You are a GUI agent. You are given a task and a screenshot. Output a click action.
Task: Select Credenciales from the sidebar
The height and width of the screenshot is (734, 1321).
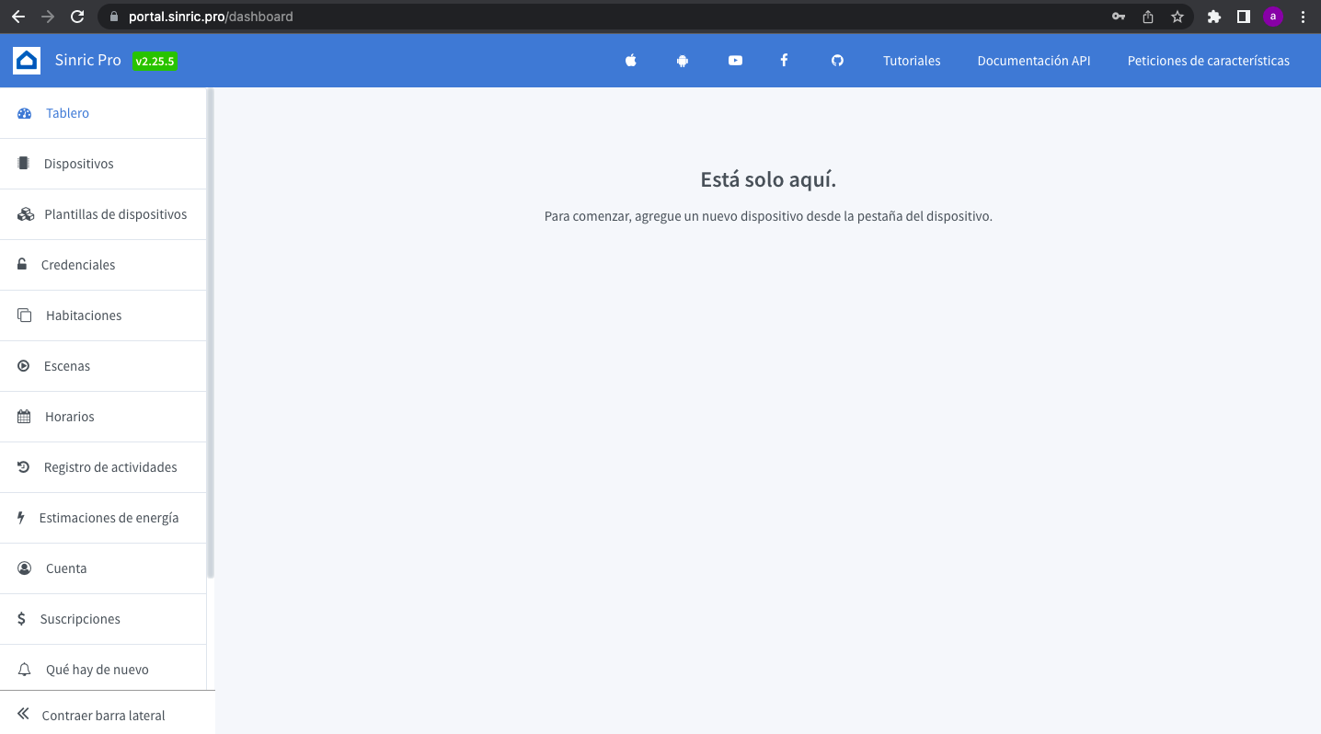[78, 265]
